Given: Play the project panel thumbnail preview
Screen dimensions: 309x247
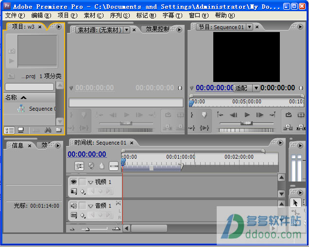Looking at the screenshot, I should coord(12,61).
